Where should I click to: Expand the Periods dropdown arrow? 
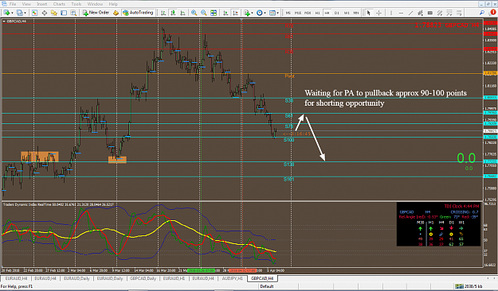click(x=265, y=13)
